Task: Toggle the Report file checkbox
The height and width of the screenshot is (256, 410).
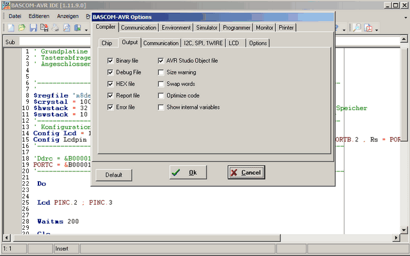Action: pyautogui.click(x=110, y=95)
